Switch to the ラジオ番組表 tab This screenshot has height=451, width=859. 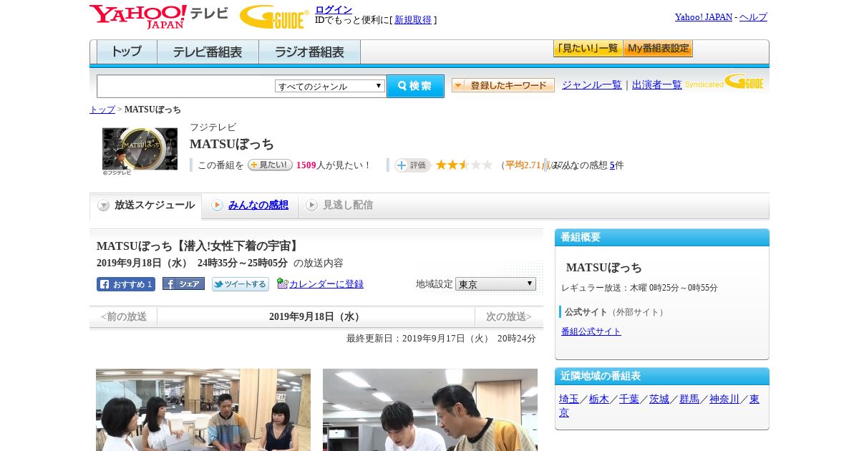click(309, 52)
